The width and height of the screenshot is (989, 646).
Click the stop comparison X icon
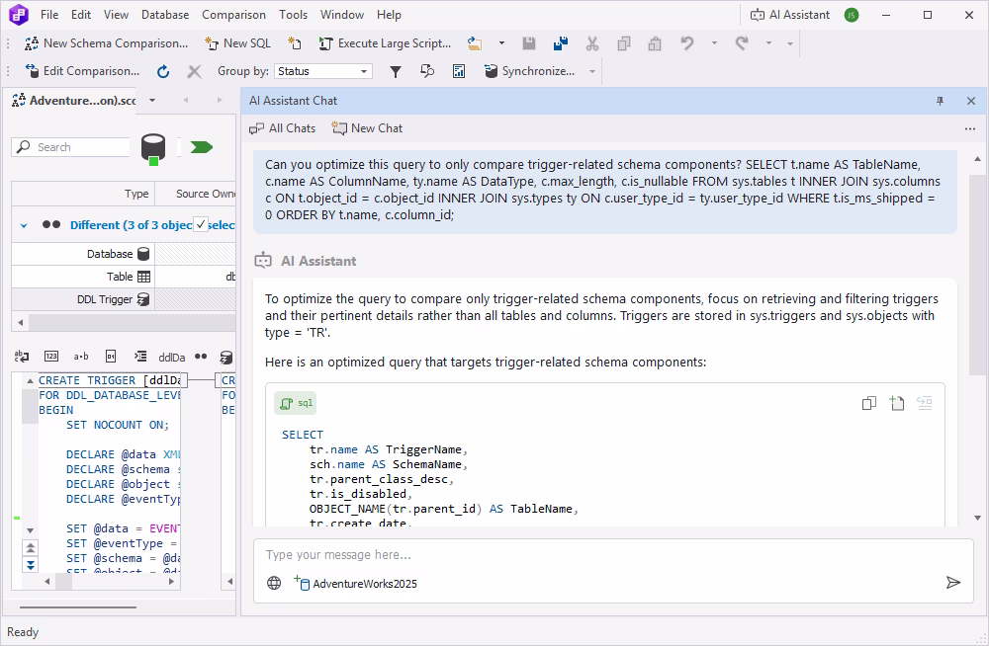(x=194, y=71)
